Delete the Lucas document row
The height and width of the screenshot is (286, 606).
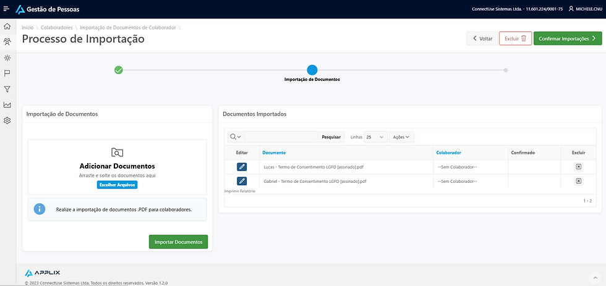click(x=578, y=167)
